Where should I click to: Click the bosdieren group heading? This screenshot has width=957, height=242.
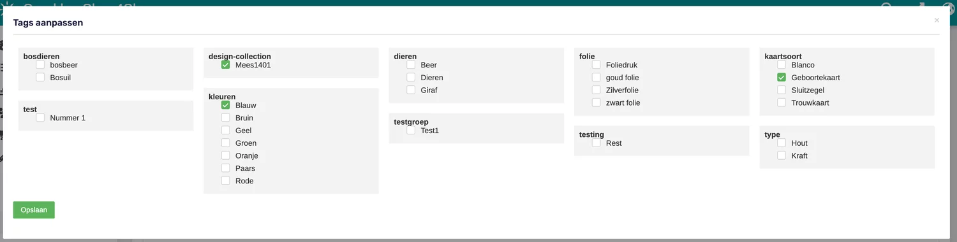[x=41, y=56]
